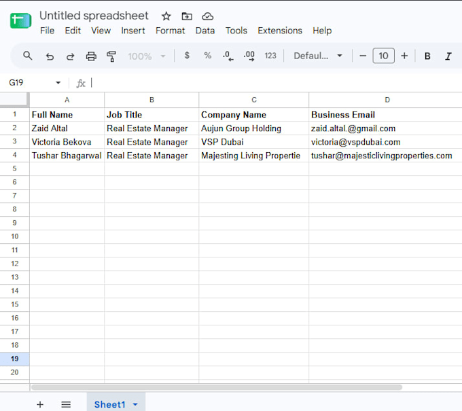Select row 19 header
Image resolution: width=462 pixels, height=411 pixels.
[14, 359]
